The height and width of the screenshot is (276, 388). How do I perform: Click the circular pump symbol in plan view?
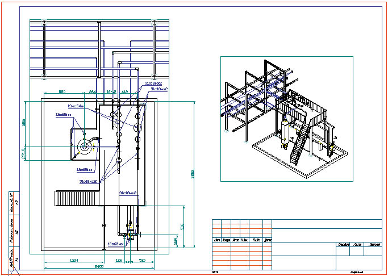click(85, 147)
